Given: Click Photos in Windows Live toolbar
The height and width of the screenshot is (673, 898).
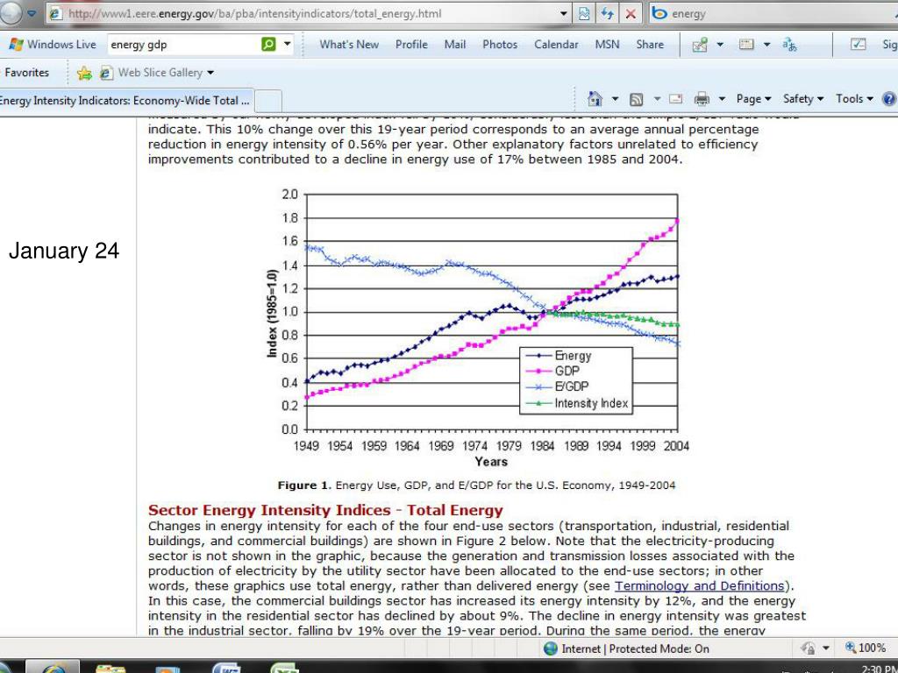Looking at the screenshot, I should tap(499, 45).
